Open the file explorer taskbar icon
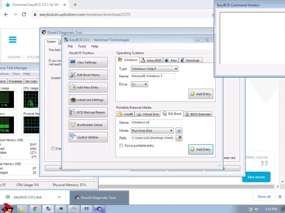Image resolution: width=285 pixels, height=213 pixels. coord(22,209)
